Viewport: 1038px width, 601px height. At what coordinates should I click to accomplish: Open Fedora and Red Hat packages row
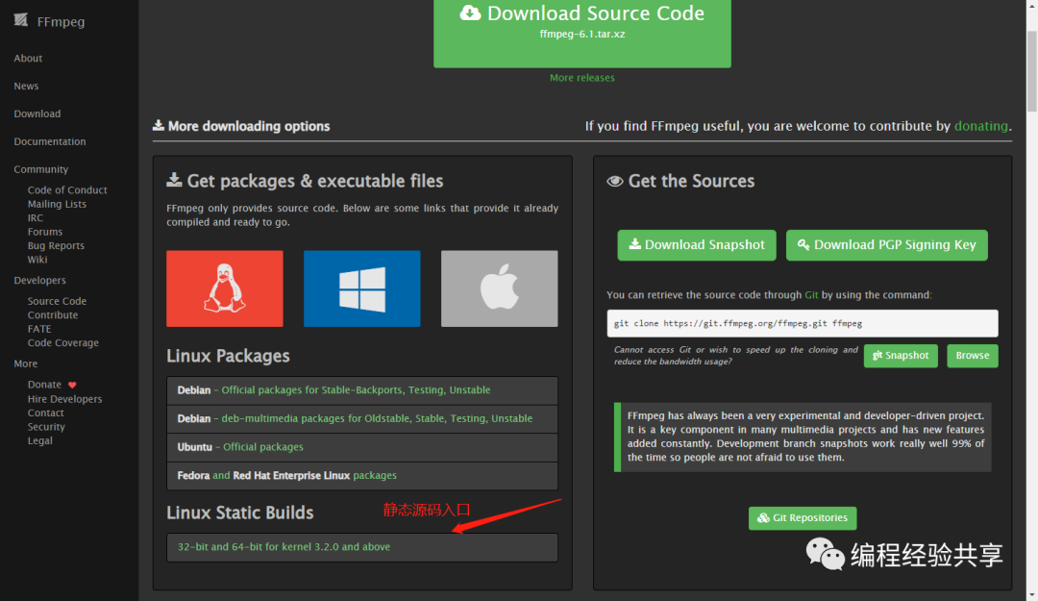pyautogui.click(x=362, y=476)
